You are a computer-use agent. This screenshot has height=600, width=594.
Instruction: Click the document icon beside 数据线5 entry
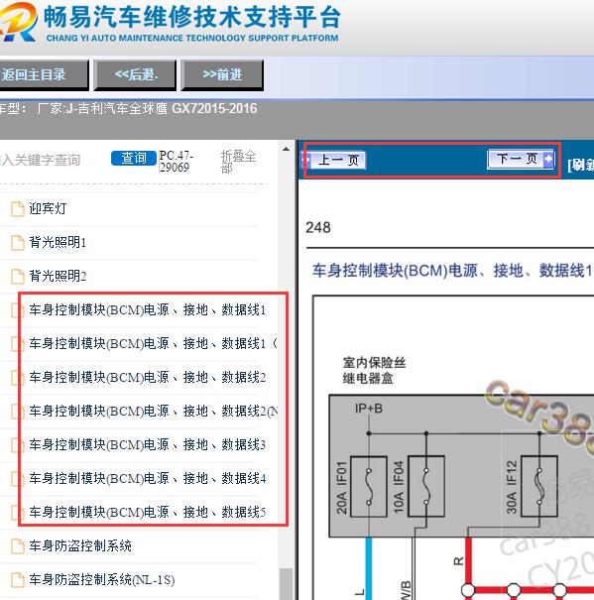click(x=18, y=512)
